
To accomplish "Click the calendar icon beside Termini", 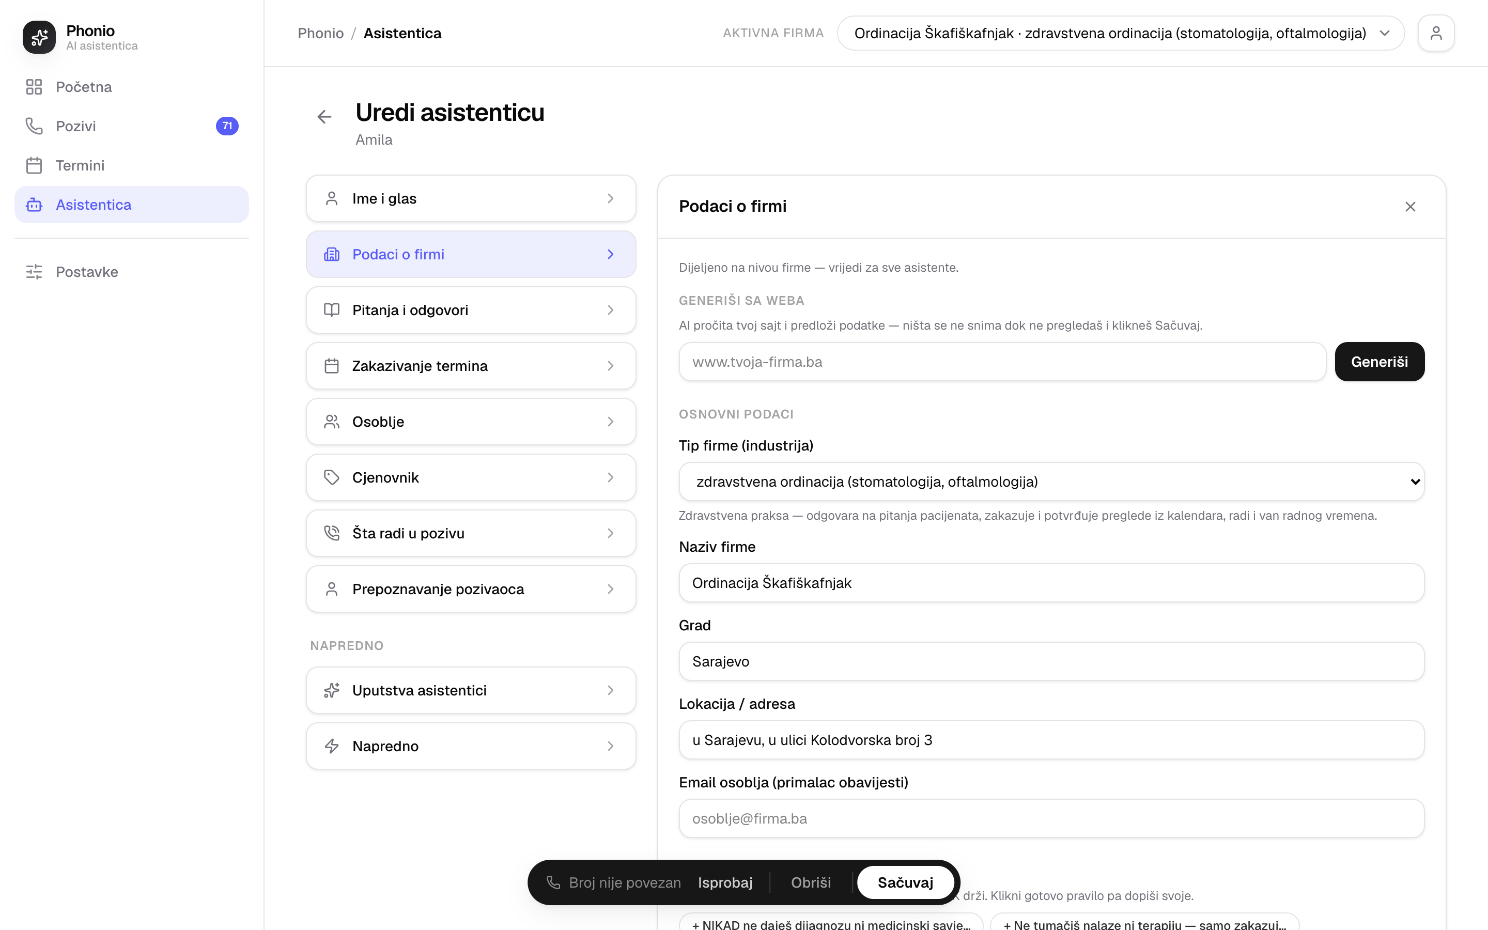I will (34, 165).
